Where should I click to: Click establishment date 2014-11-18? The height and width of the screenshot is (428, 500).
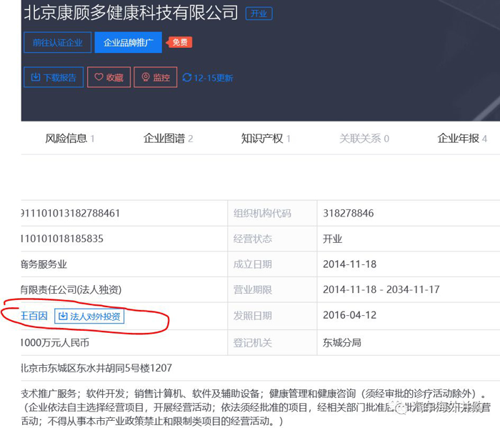[x=349, y=264]
